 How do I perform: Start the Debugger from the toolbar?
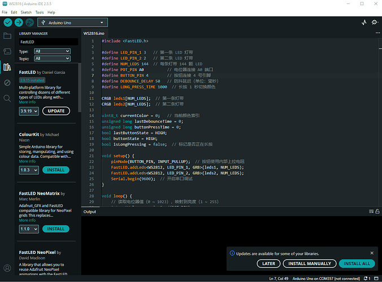click(30, 23)
